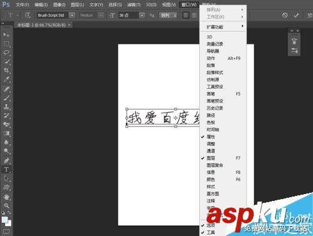
Task: Commit current text edits
Action: click(296, 15)
